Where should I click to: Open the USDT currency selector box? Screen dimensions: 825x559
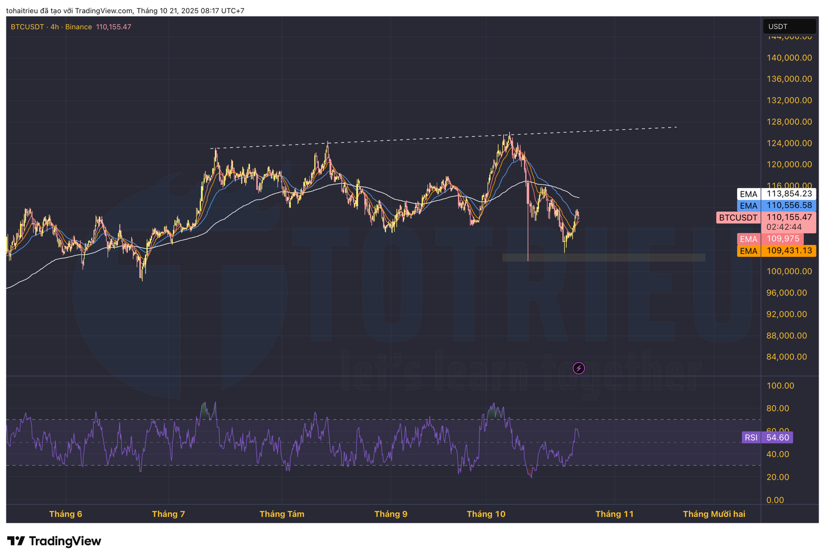789,26
